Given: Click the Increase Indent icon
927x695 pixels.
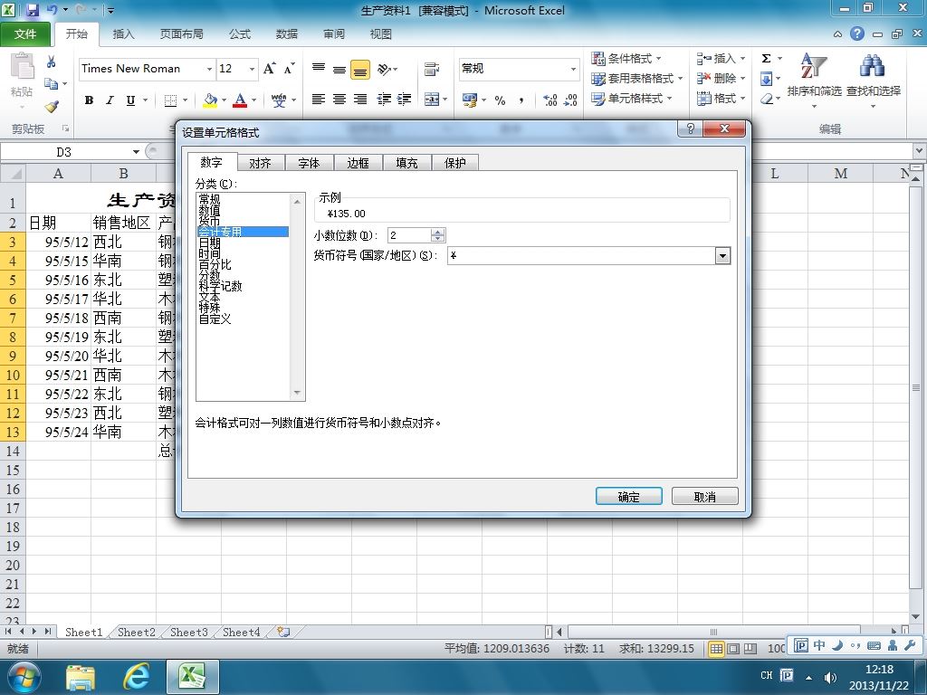Looking at the screenshot, I should click(405, 100).
